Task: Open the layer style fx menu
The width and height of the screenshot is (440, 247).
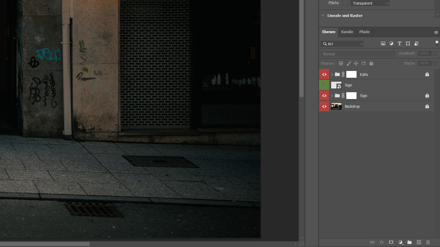Action: tap(382, 242)
